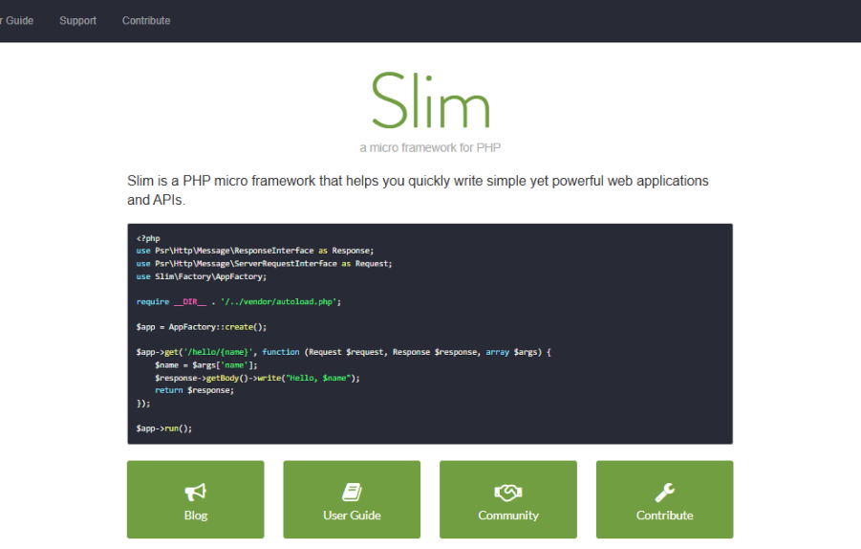Click the tagline 'a micro framework for PHP'
Screen dimensions: 861x549
pyautogui.click(x=430, y=148)
